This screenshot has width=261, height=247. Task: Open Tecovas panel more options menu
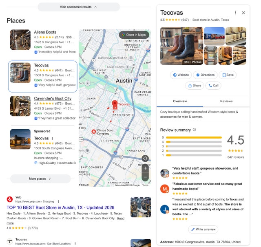[x=235, y=13]
